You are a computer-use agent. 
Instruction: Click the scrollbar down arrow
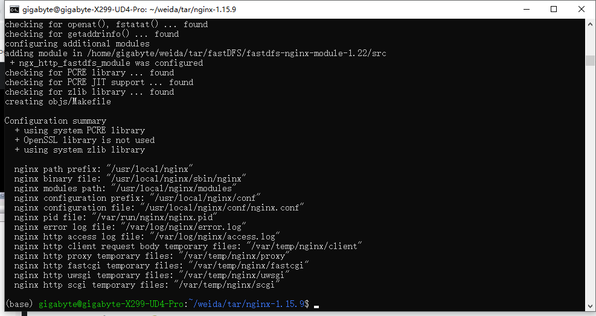590,306
